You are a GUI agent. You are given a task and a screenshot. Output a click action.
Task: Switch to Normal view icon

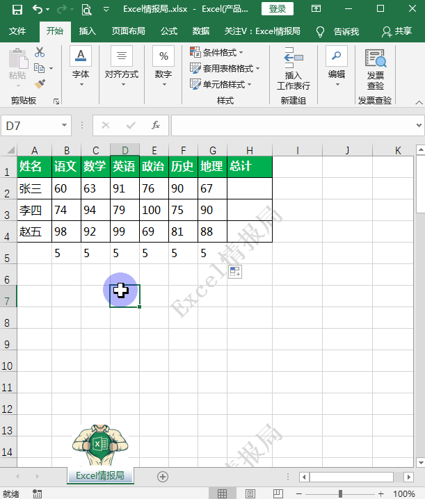coord(222,493)
